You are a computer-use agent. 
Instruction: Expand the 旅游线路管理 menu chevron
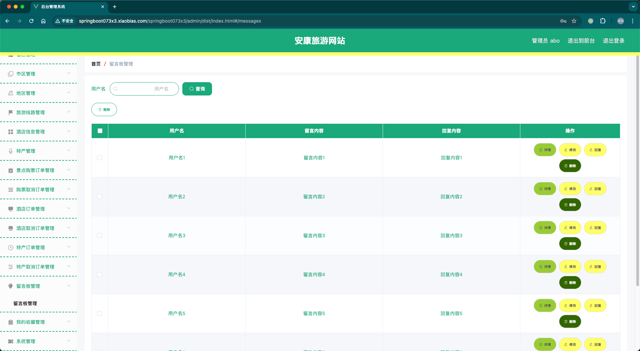[69, 112]
